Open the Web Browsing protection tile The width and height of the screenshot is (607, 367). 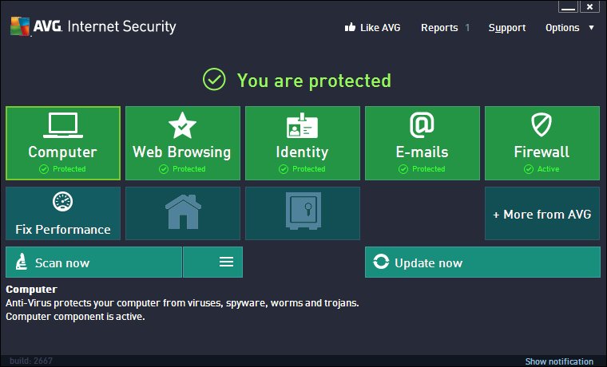[183, 143]
